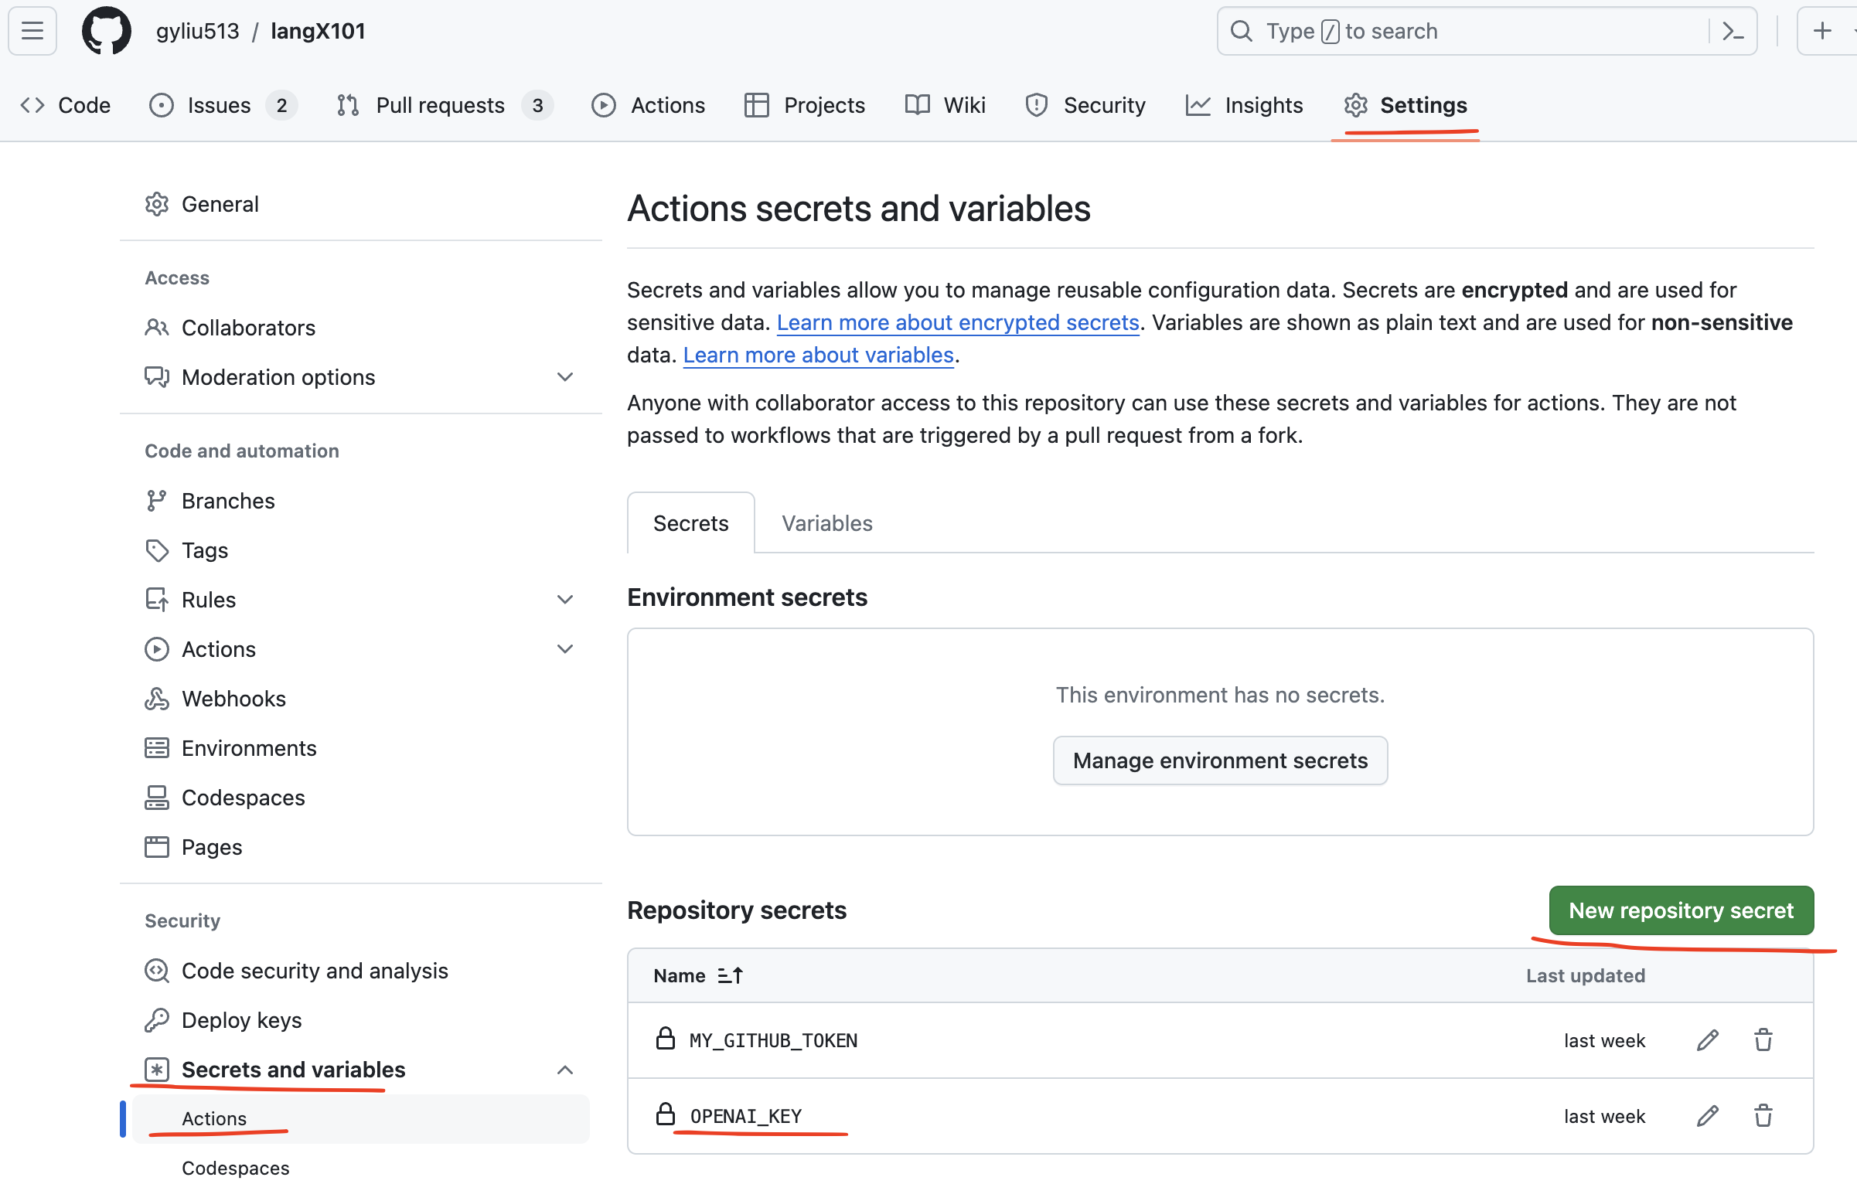Select Actions under Secrets and variables

point(361,1118)
